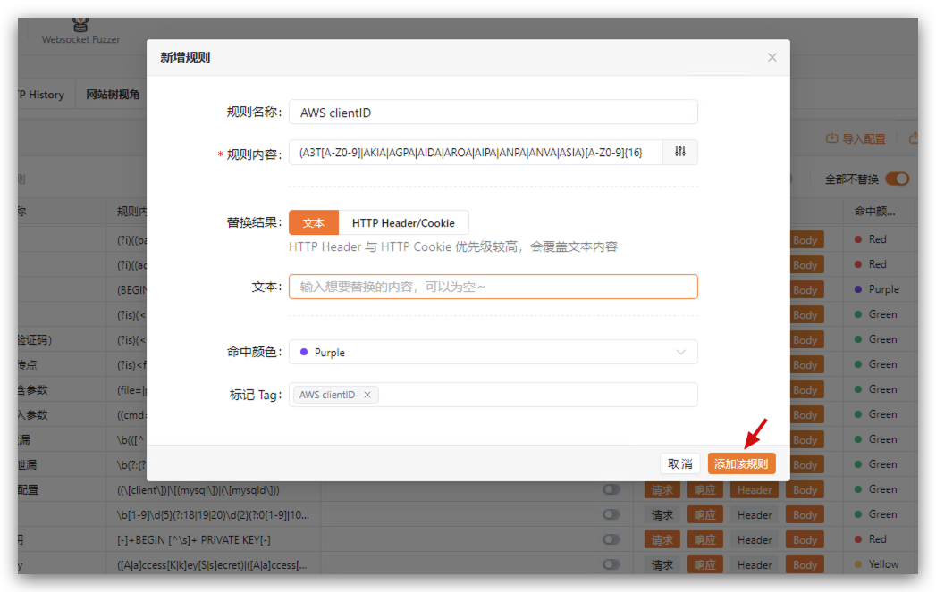The image size is (936, 592).
Task: Remove the AWS clientID tag
Action: point(367,395)
